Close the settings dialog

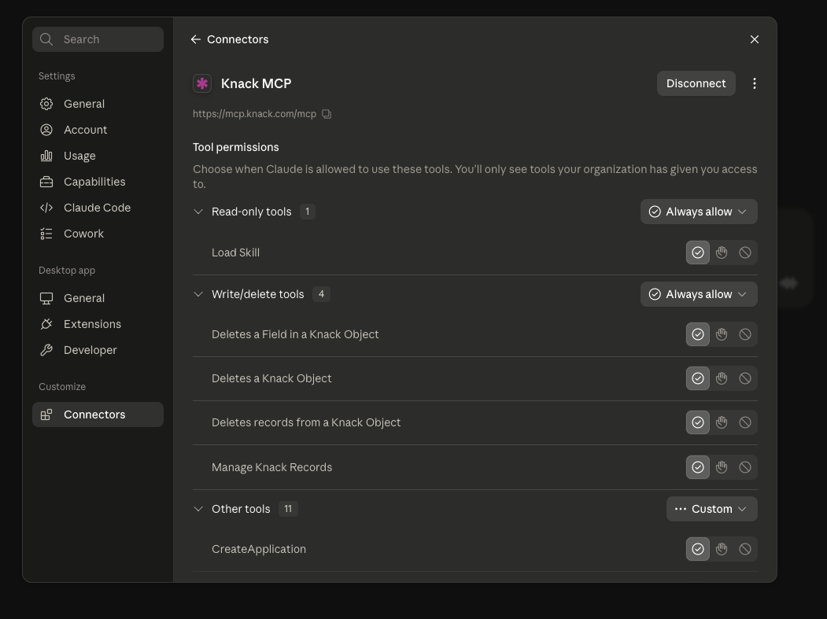point(755,39)
